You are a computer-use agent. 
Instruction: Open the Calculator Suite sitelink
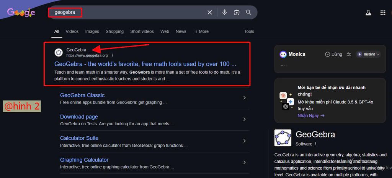click(x=79, y=138)
